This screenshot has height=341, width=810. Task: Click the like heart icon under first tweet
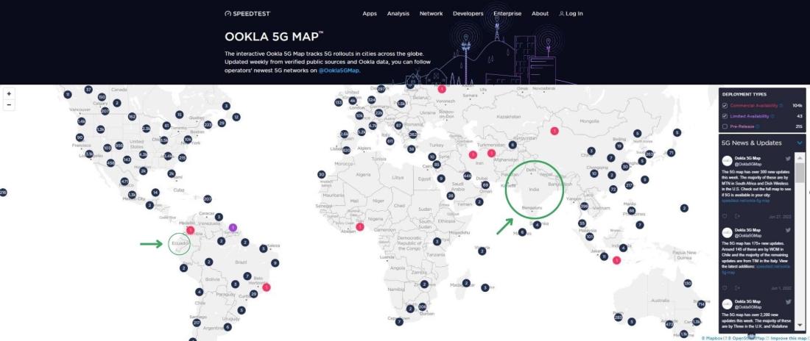(x=725, y=216)
